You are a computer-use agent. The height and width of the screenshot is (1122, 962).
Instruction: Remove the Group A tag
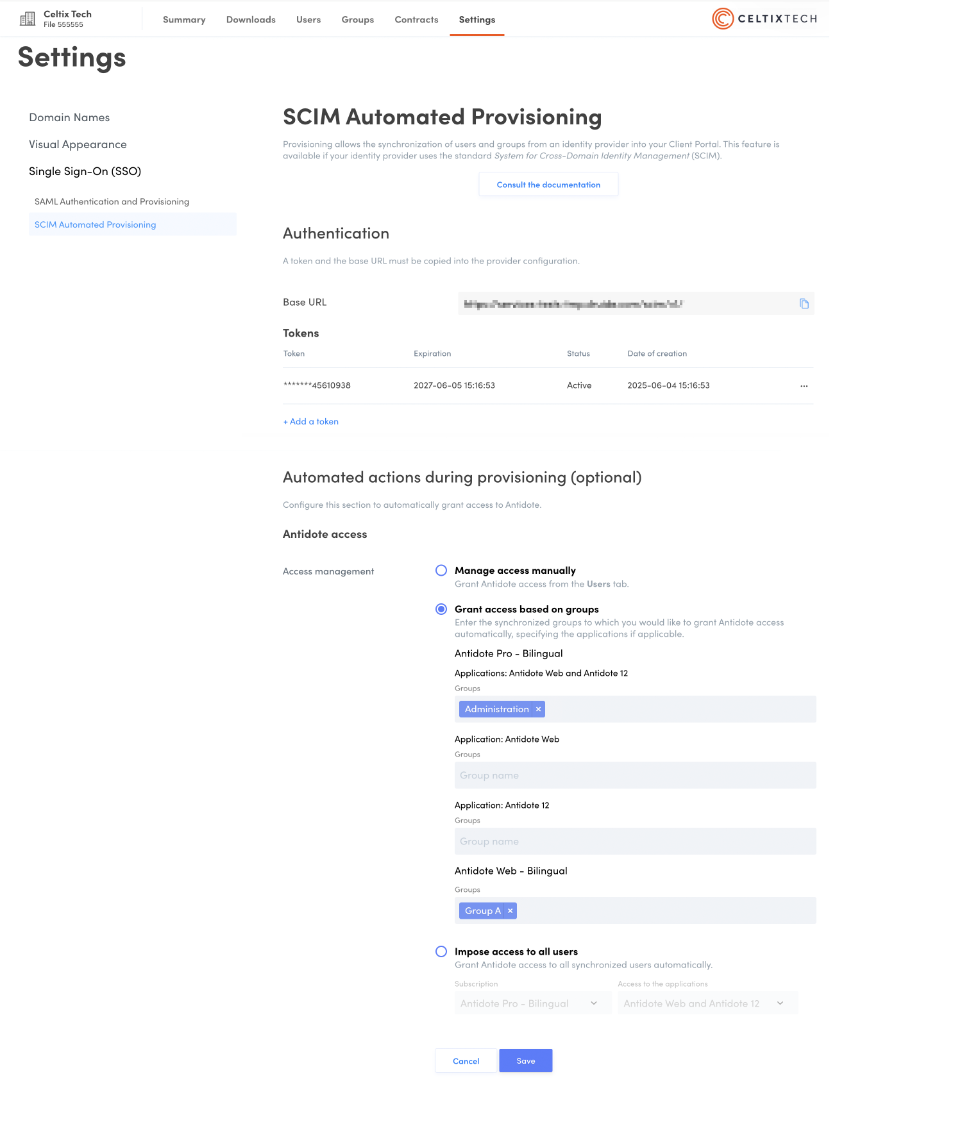click(x=511, y=911)
